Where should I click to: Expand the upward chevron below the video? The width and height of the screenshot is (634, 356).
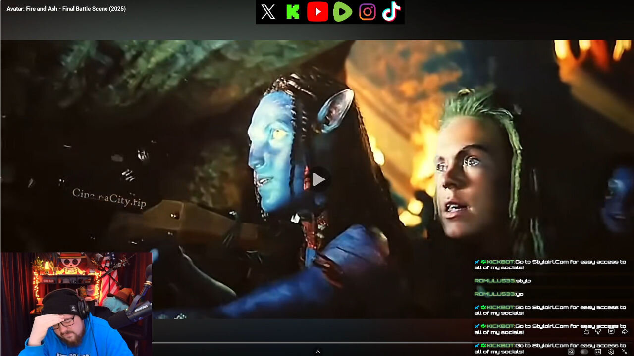click(318, 352)
